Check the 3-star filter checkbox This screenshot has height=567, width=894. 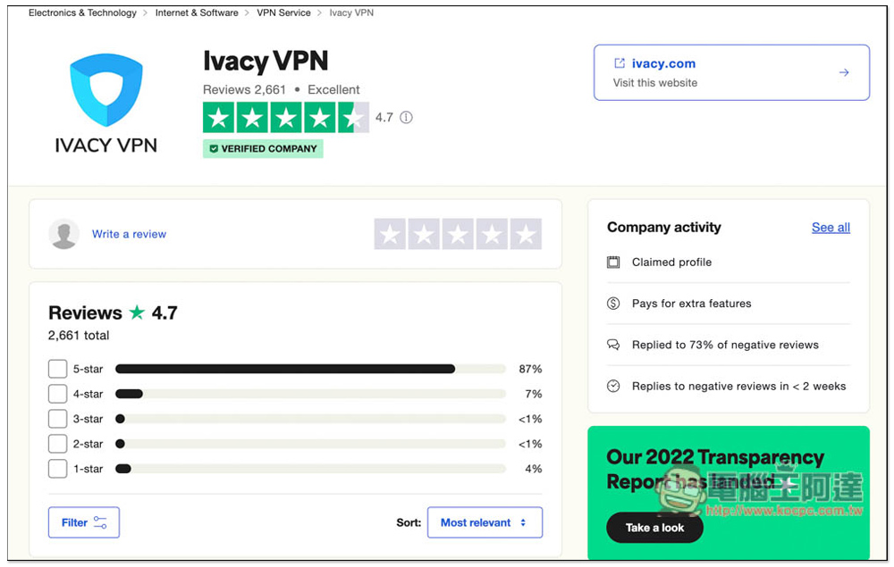point(57,419)
